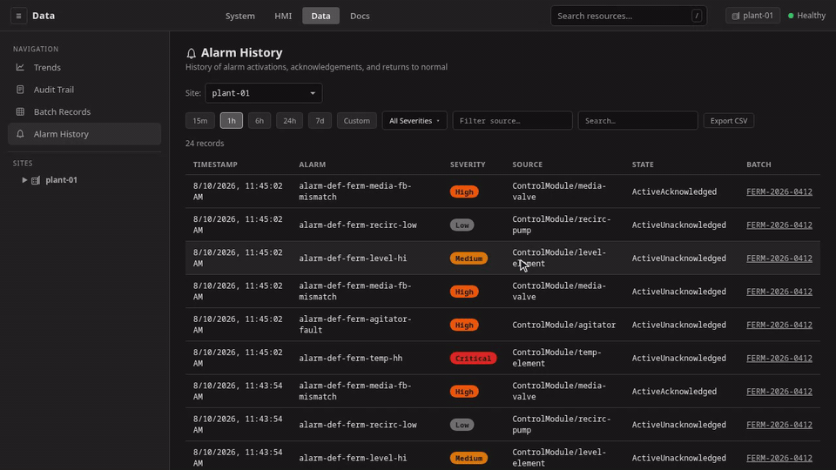Click the Audit Trail document icon
This screenshot has width=836, height=470.
click(x=20, y=90)
